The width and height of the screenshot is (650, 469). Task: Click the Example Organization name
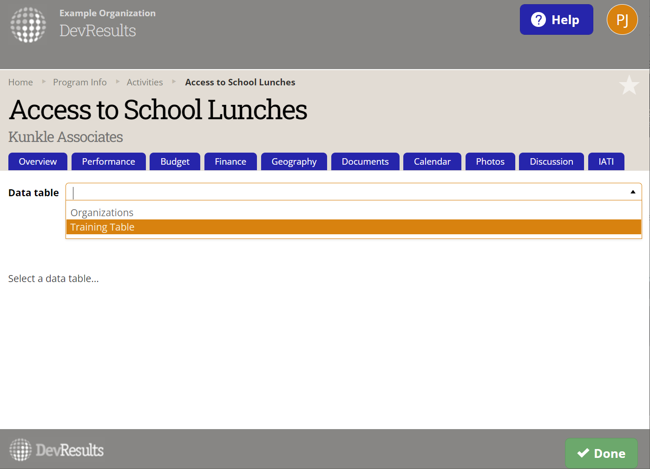[107, 13]
